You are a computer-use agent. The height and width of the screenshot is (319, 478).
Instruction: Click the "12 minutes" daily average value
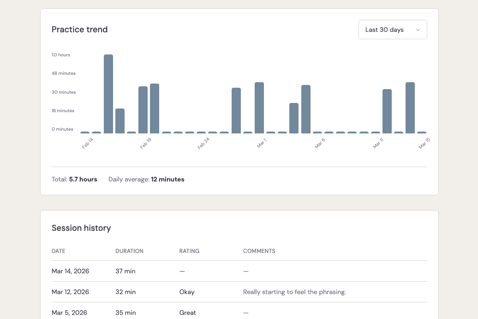click(167, 179)
